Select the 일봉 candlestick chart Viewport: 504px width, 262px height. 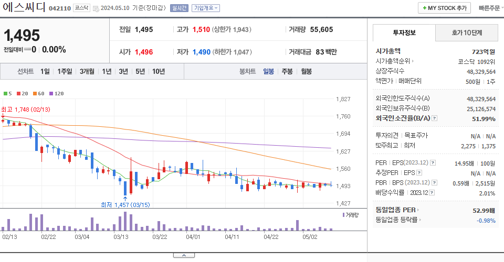click(268, 71)
